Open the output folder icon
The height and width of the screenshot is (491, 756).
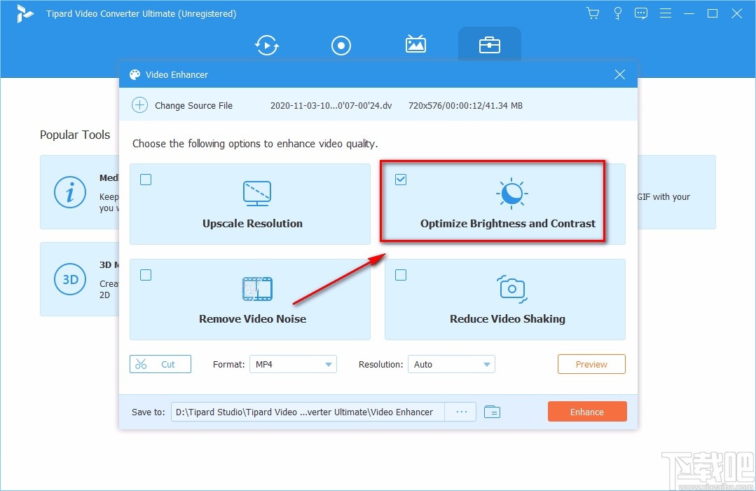click(492, 412)
